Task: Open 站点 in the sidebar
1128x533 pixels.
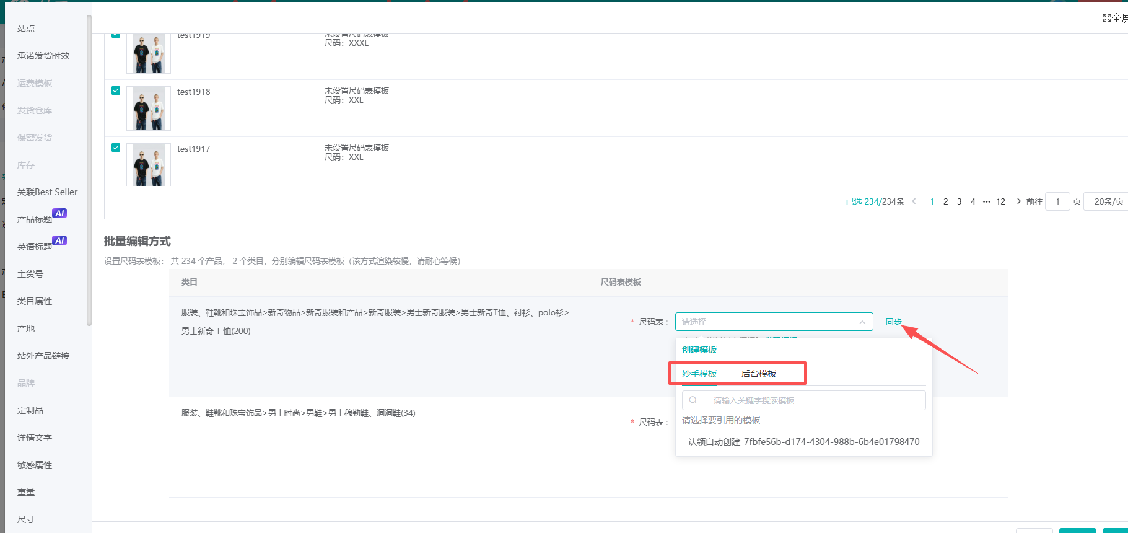Action: pyautogui.click(x=26, y=29)
